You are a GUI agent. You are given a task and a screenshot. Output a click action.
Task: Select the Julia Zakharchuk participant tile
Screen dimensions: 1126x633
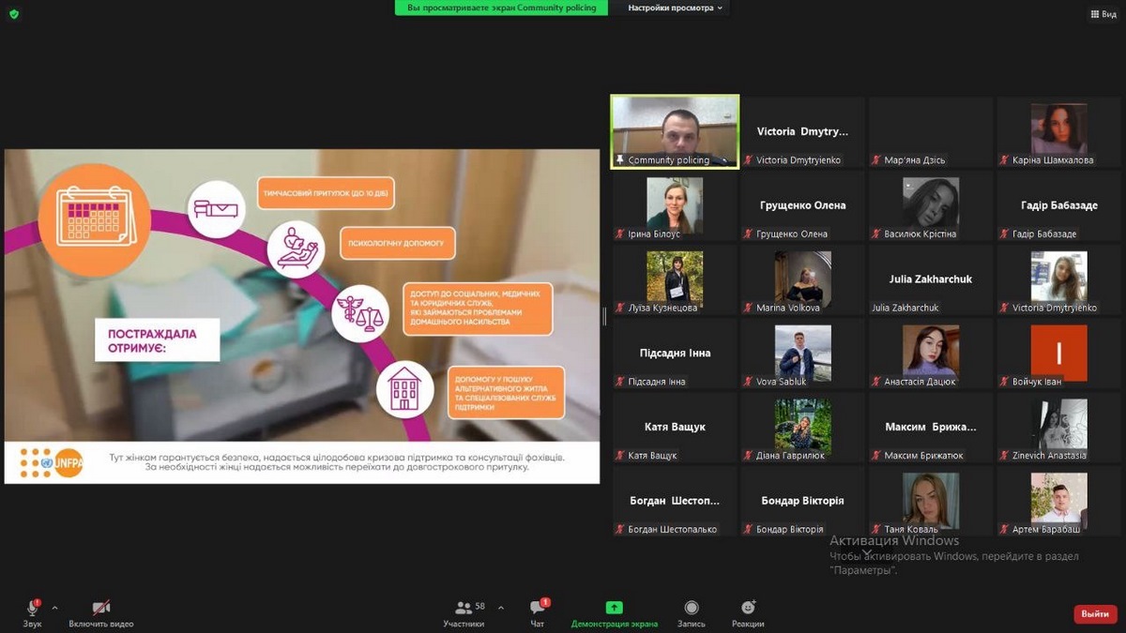(930, 279)
